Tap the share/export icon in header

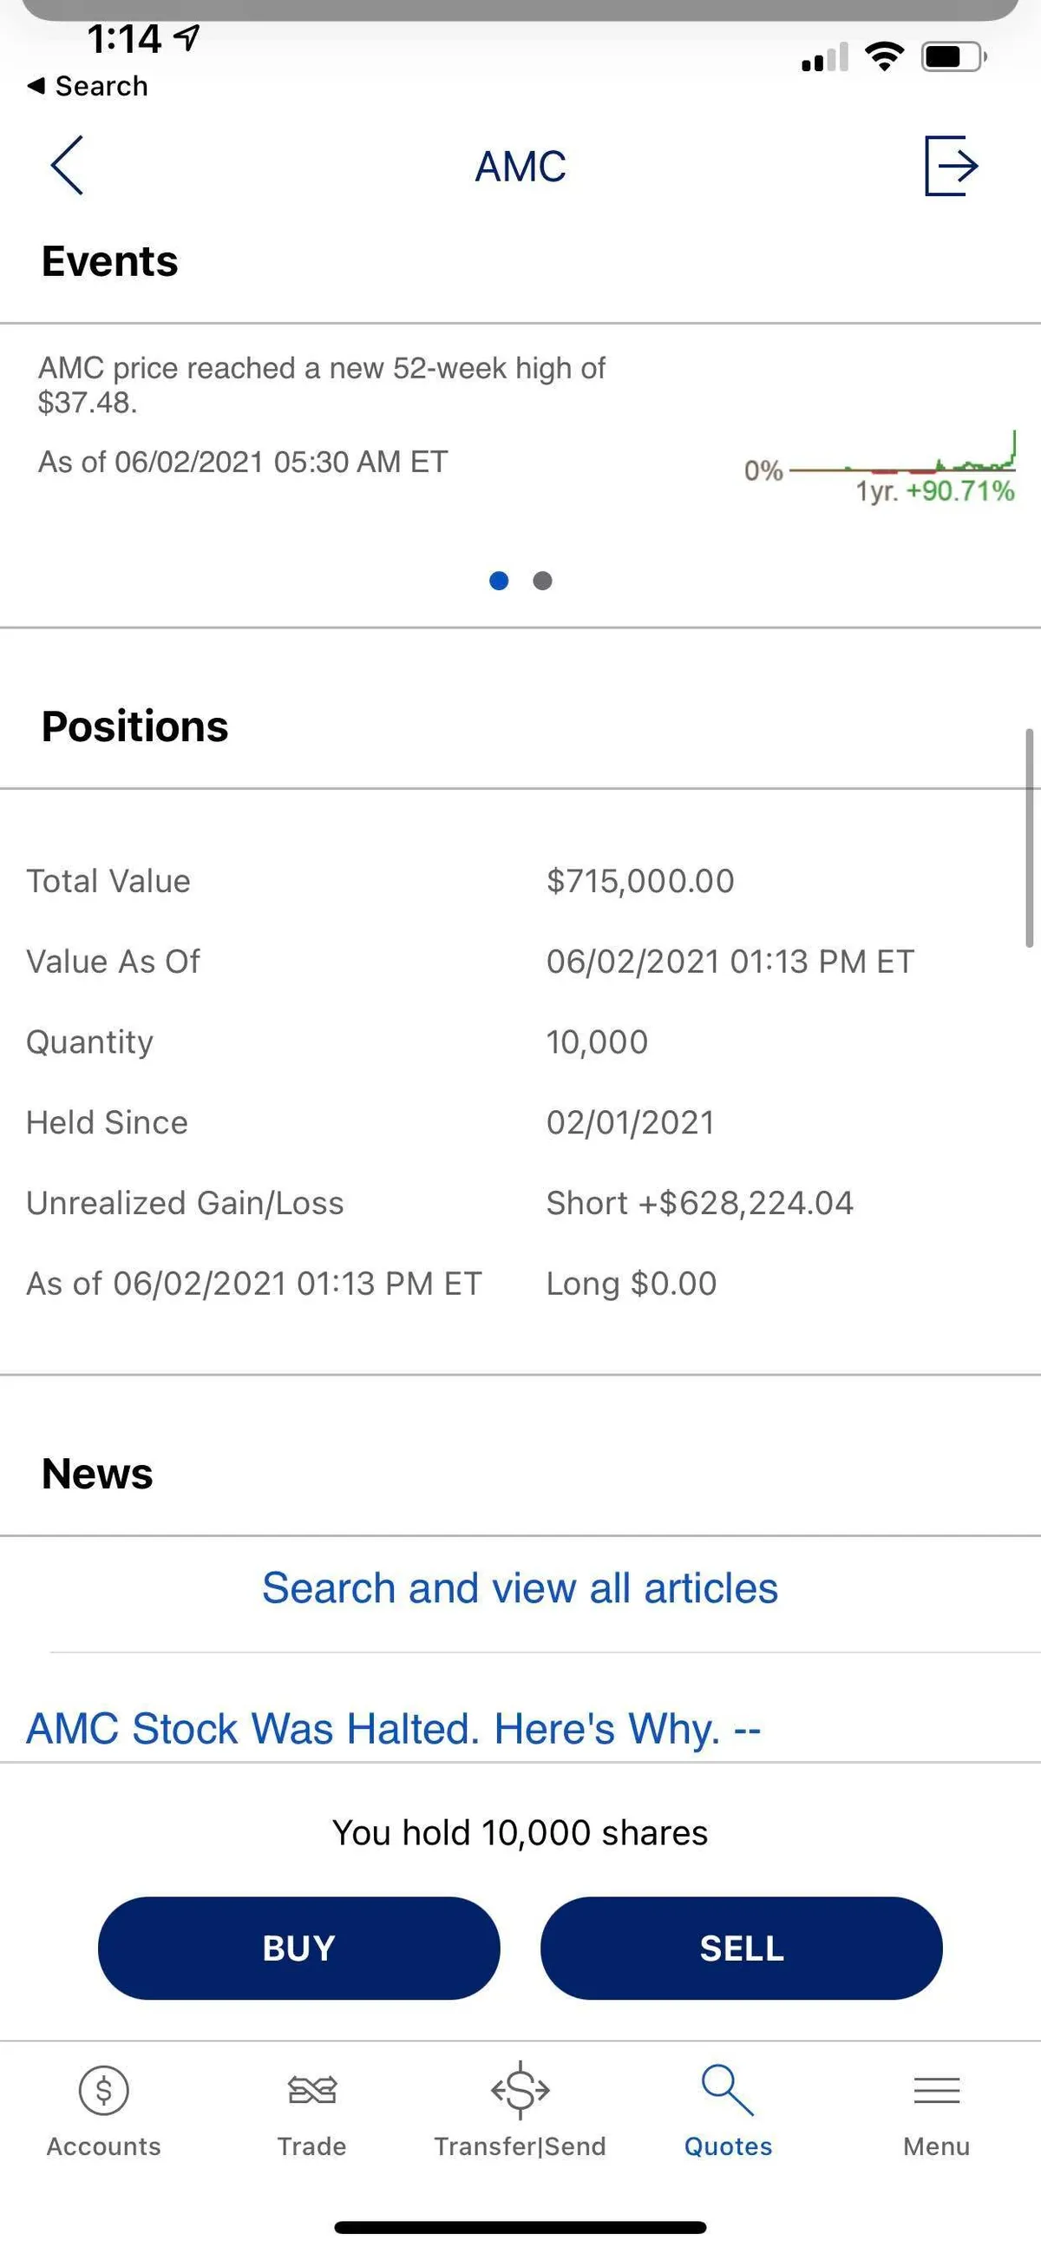[x=950, y=166]
